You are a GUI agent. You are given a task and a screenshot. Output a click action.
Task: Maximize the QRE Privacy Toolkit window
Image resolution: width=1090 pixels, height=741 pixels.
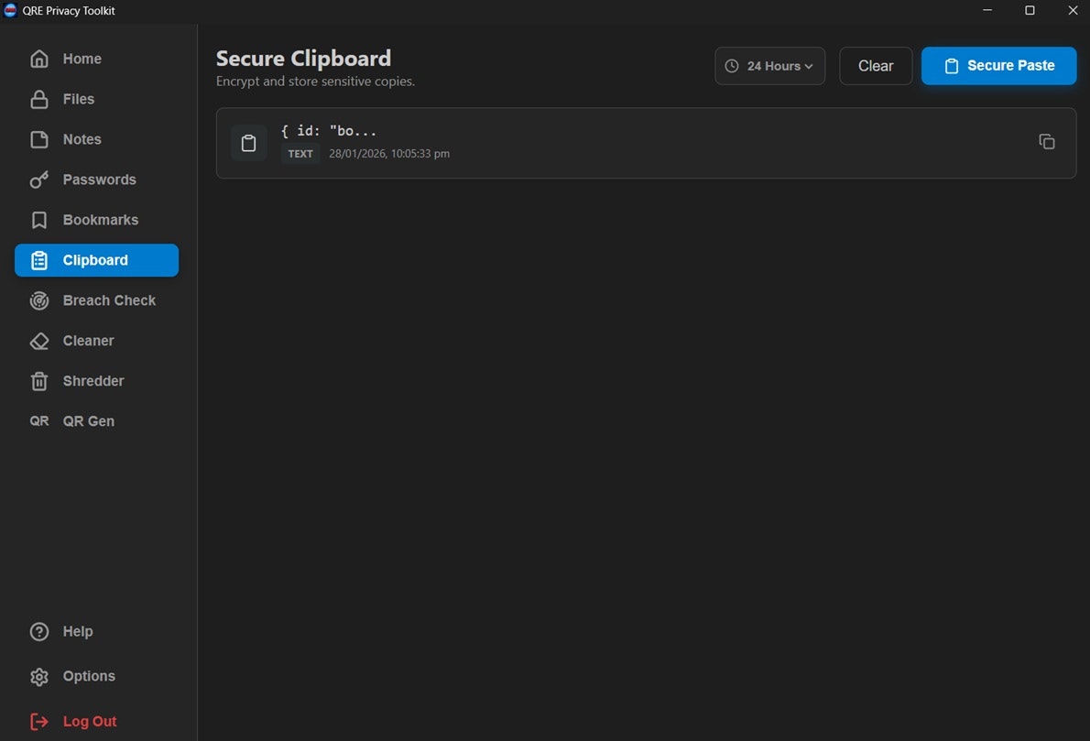(x=1030, y=10)
